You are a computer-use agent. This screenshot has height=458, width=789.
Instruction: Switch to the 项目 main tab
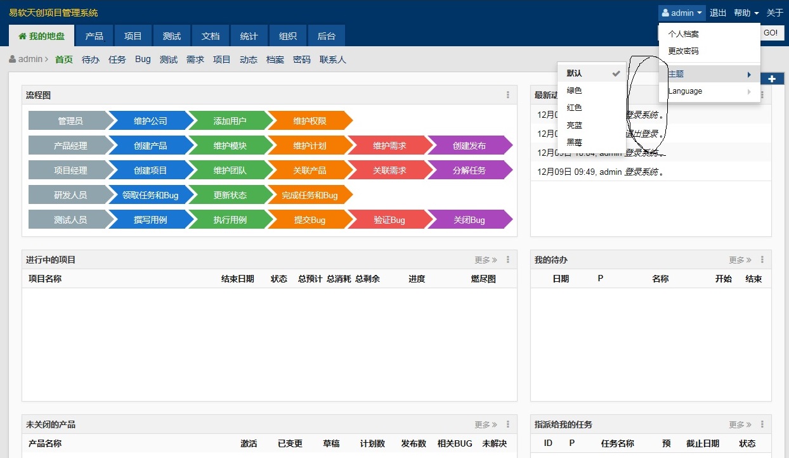tap(133, 36)
